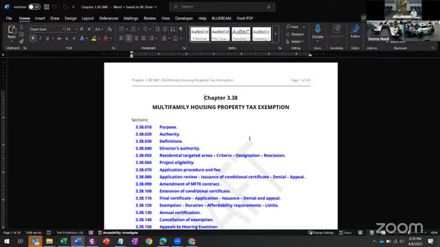This screenshot has width=440, height=247.
Task: Click the Sort icon in Paragraph group
Action: pos(173,29)
